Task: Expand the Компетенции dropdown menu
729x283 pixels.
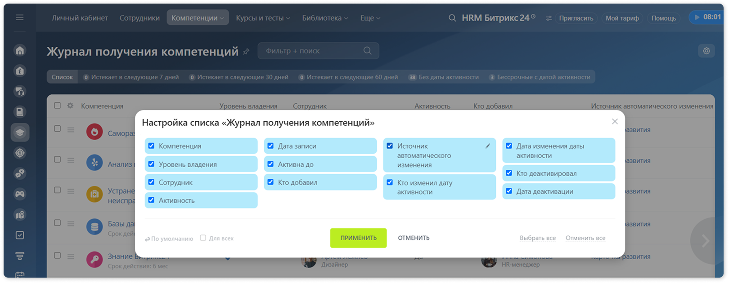Action: tap(198, 18)
